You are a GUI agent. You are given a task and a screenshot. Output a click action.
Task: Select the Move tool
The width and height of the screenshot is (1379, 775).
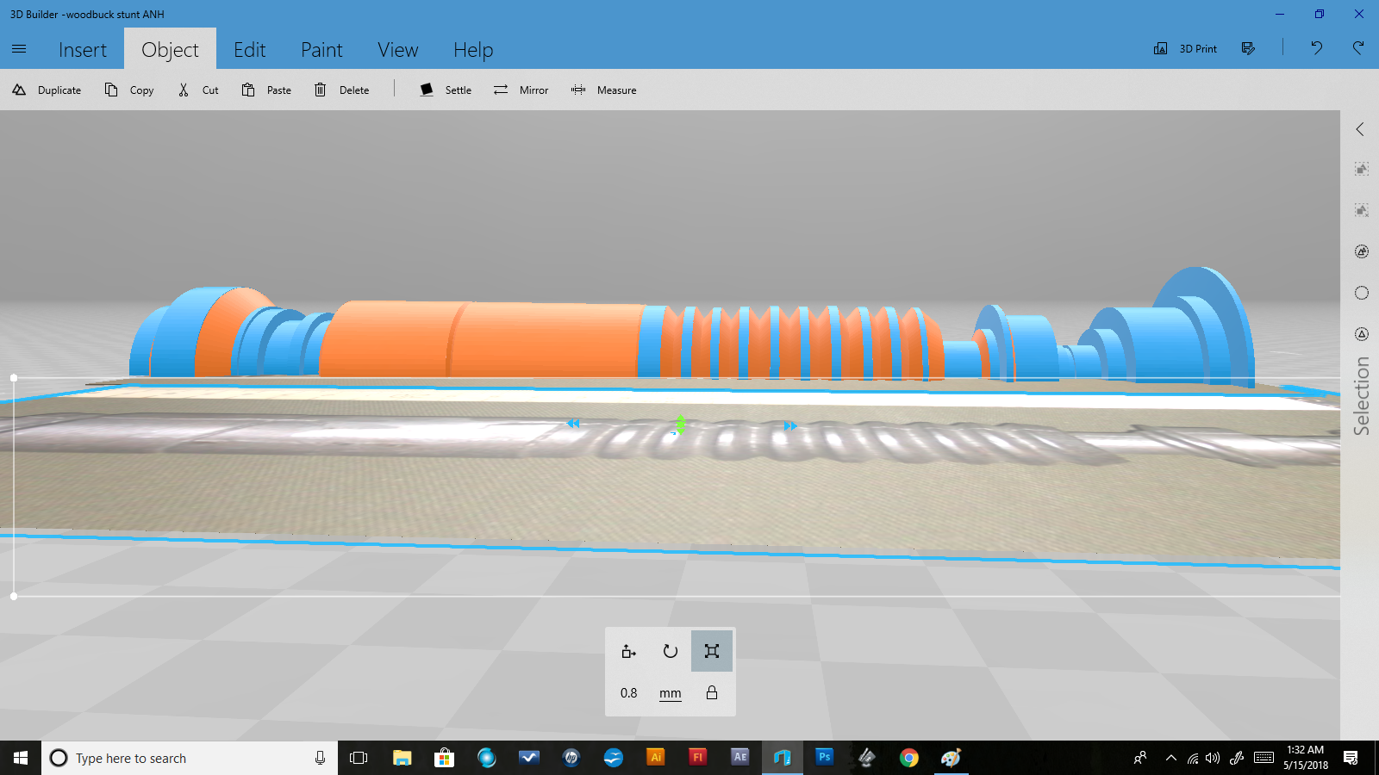629,651
